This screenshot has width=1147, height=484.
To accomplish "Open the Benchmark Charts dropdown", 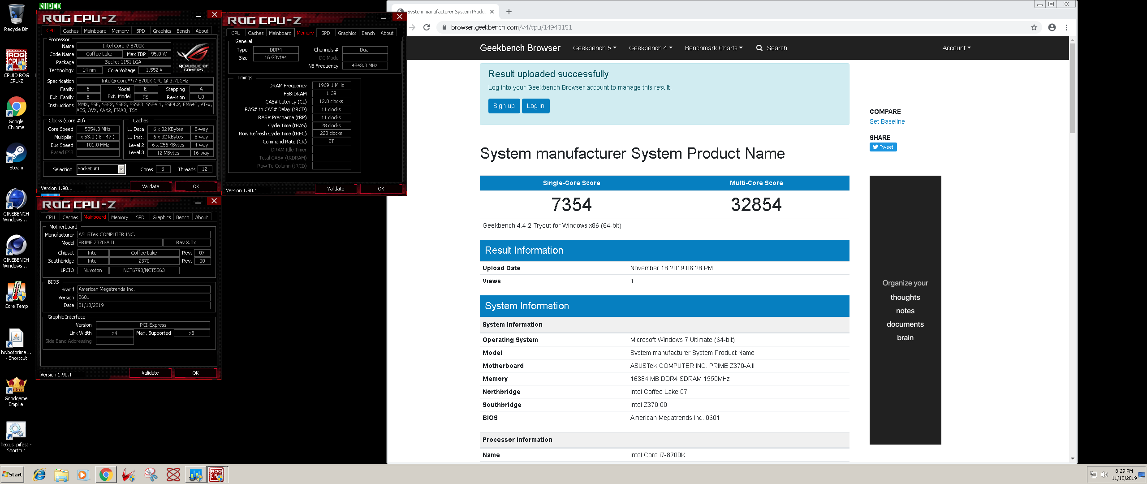I will point(714,48).
